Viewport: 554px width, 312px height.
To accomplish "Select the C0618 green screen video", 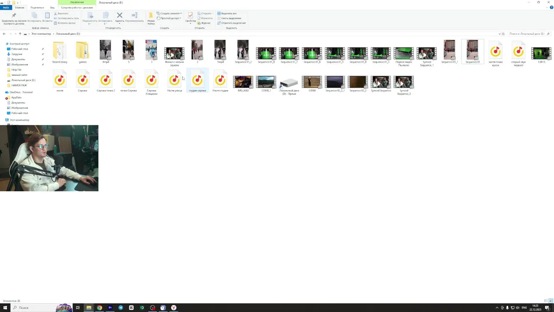I will (541, 55).
